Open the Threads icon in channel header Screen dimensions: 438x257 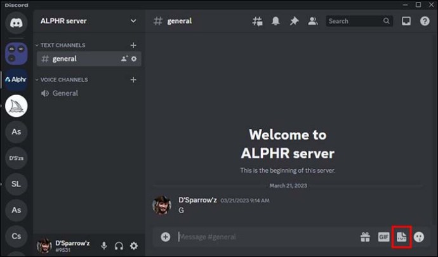[x=257, y=21]
